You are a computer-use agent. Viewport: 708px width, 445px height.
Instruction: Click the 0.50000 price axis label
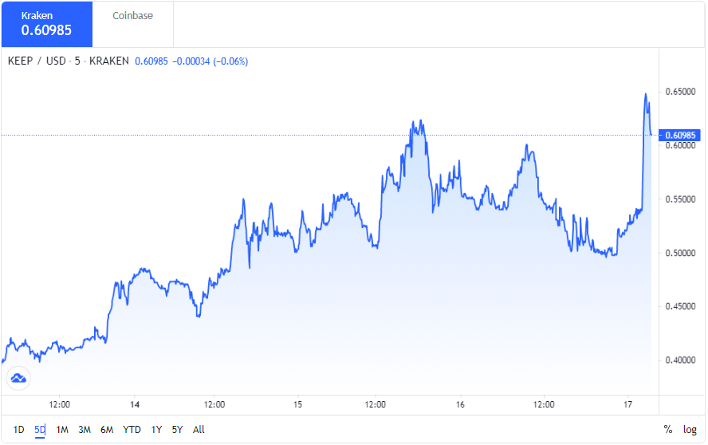680,253
